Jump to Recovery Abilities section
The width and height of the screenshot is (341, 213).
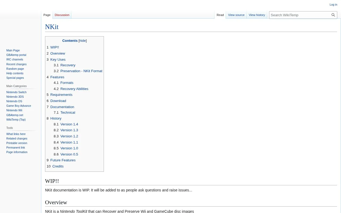pyautogui.click(x=74, y=89)
